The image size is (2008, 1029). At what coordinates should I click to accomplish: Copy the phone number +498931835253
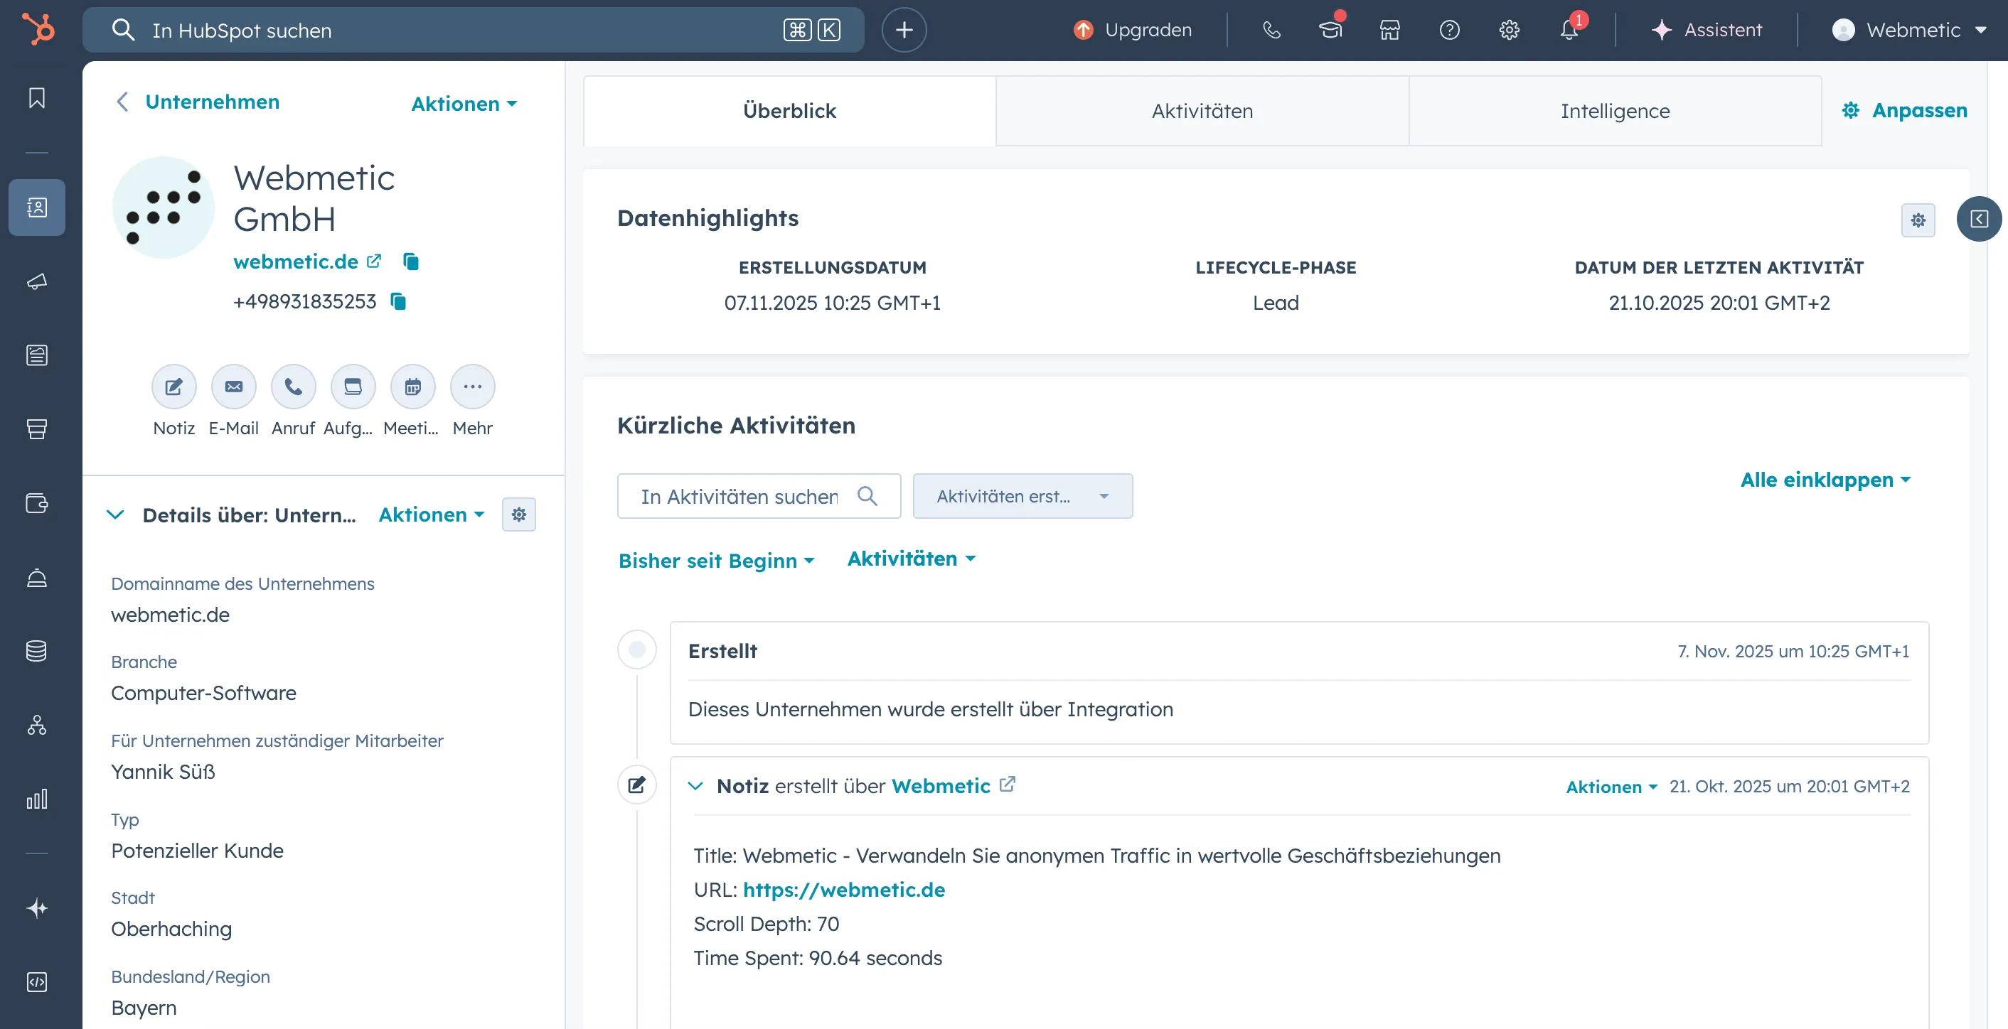tap(398, 302)
